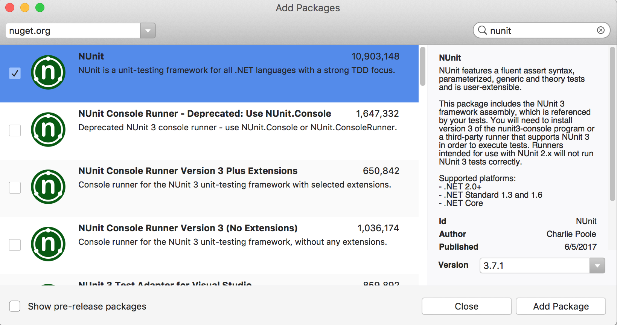Viewport: 617px width, 325px height.
Task: Uncheck the selected NUnit package checkbox
Action: 15,73
